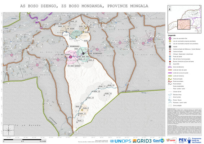
Task: Click the PS BOSO NZENGO map label
Action: click(74, 66)
